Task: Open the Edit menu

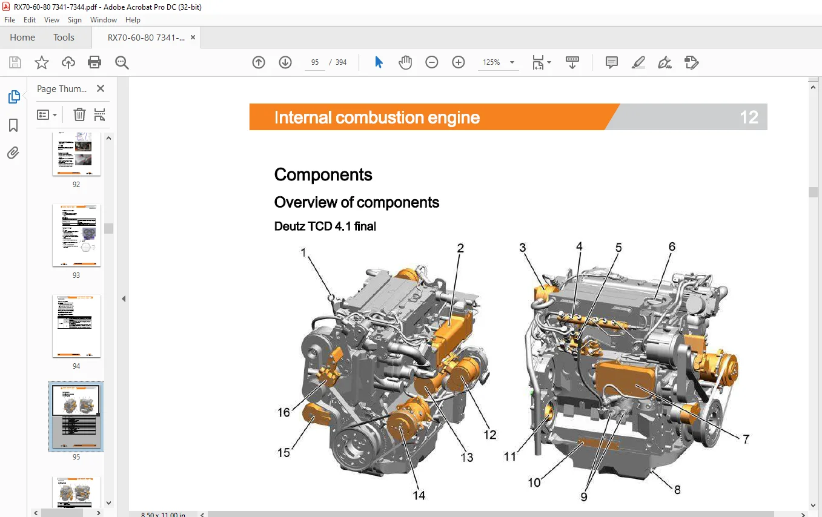Action: pos(30,20)
